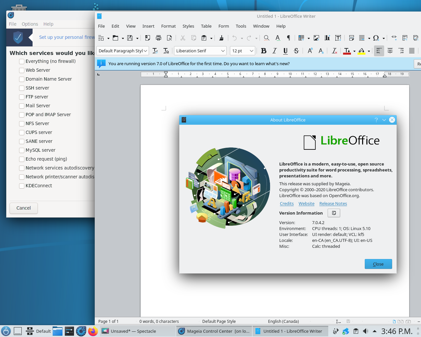Click the Export as PDF icon in Writer
Screen dimensions: 421x337
coord(148,38)
